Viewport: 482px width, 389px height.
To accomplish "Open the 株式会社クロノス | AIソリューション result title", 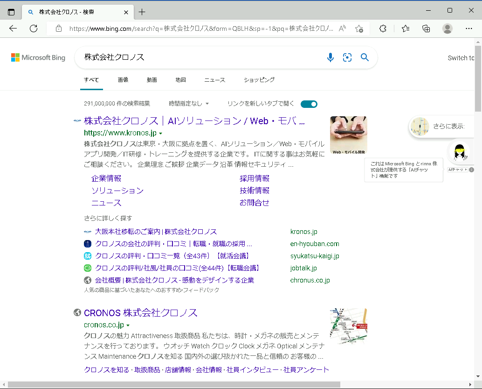I will point(194,121).
